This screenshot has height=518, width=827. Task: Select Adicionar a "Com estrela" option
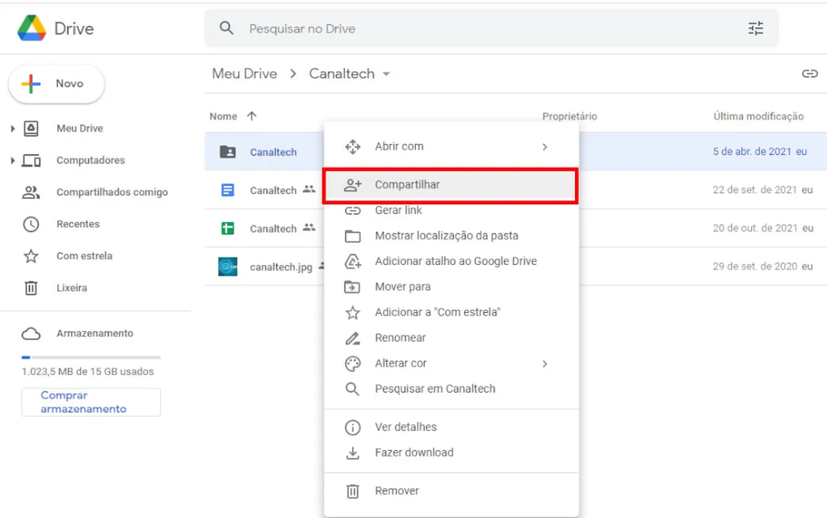(x=451, y=312)
